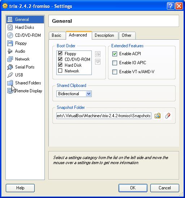Click the USB plug icon
185x198 pixels.
10,75
